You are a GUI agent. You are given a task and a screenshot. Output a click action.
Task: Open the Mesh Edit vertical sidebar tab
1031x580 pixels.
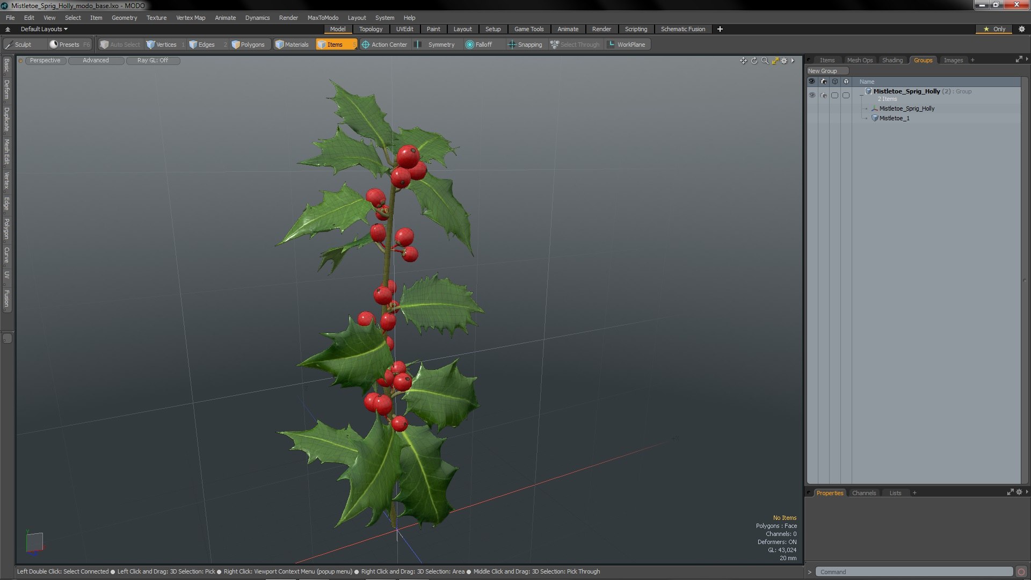pyautogui.click(x=6, y=151)
